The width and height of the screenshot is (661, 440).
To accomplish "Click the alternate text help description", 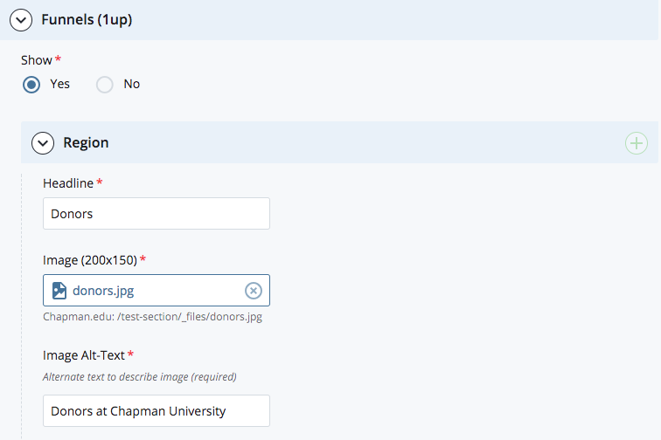I will [x=139, y=377].
